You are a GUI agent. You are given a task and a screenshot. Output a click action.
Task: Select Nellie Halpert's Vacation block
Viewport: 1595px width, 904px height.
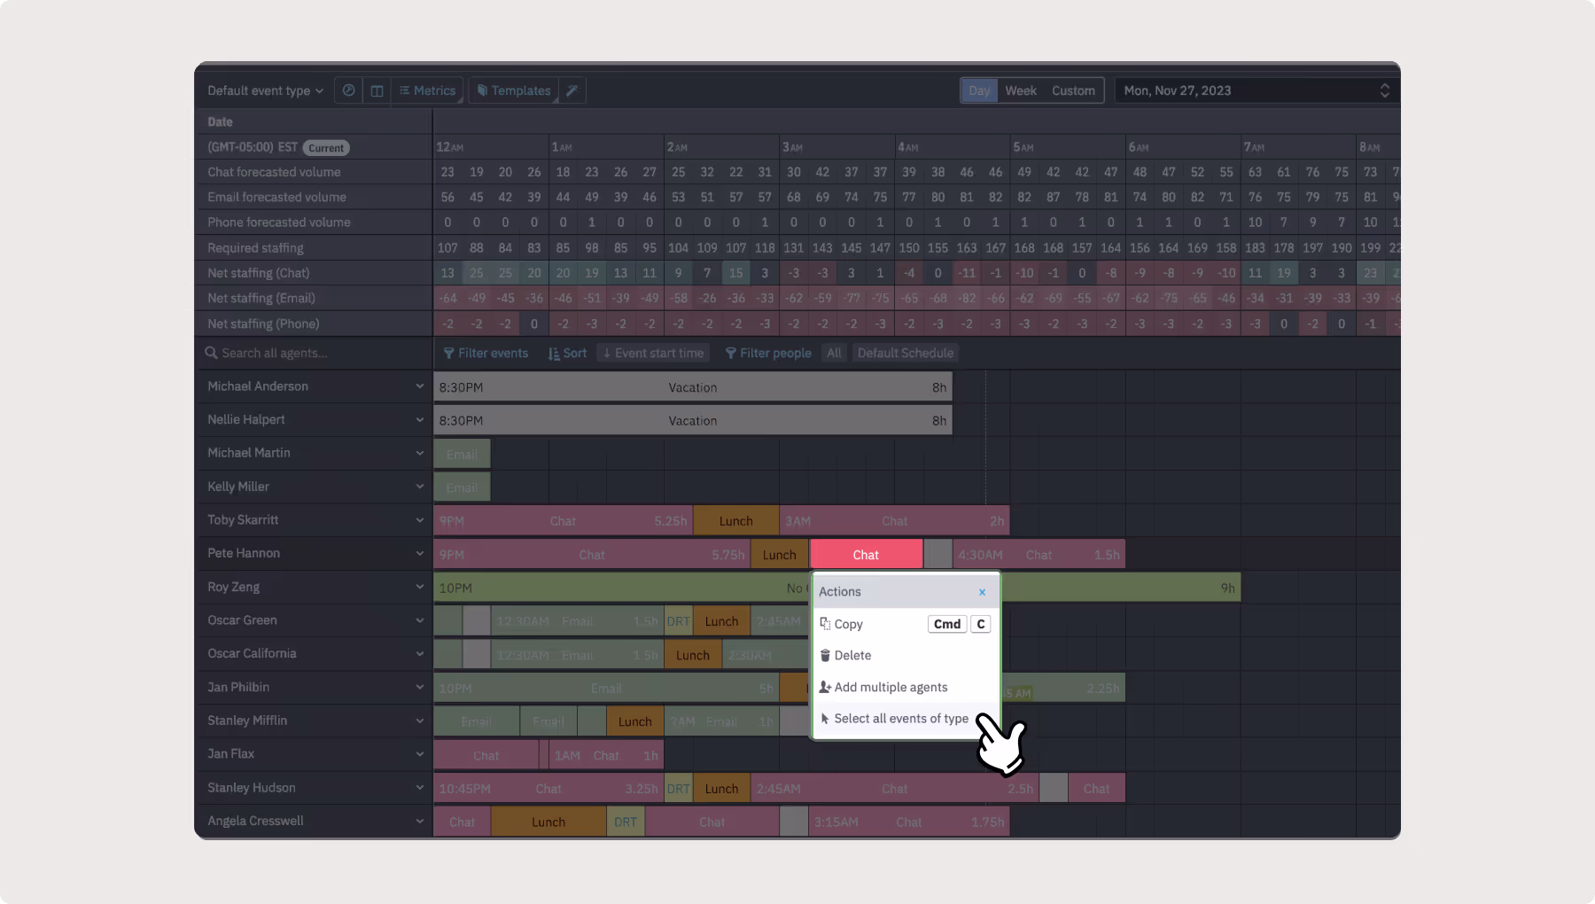point(693,421)
